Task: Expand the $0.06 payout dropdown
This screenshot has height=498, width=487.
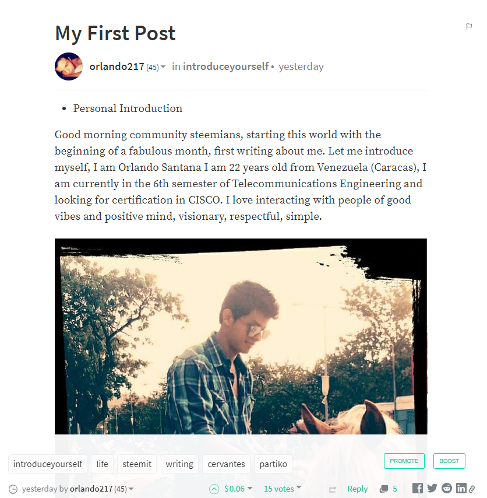Action: 250,488
